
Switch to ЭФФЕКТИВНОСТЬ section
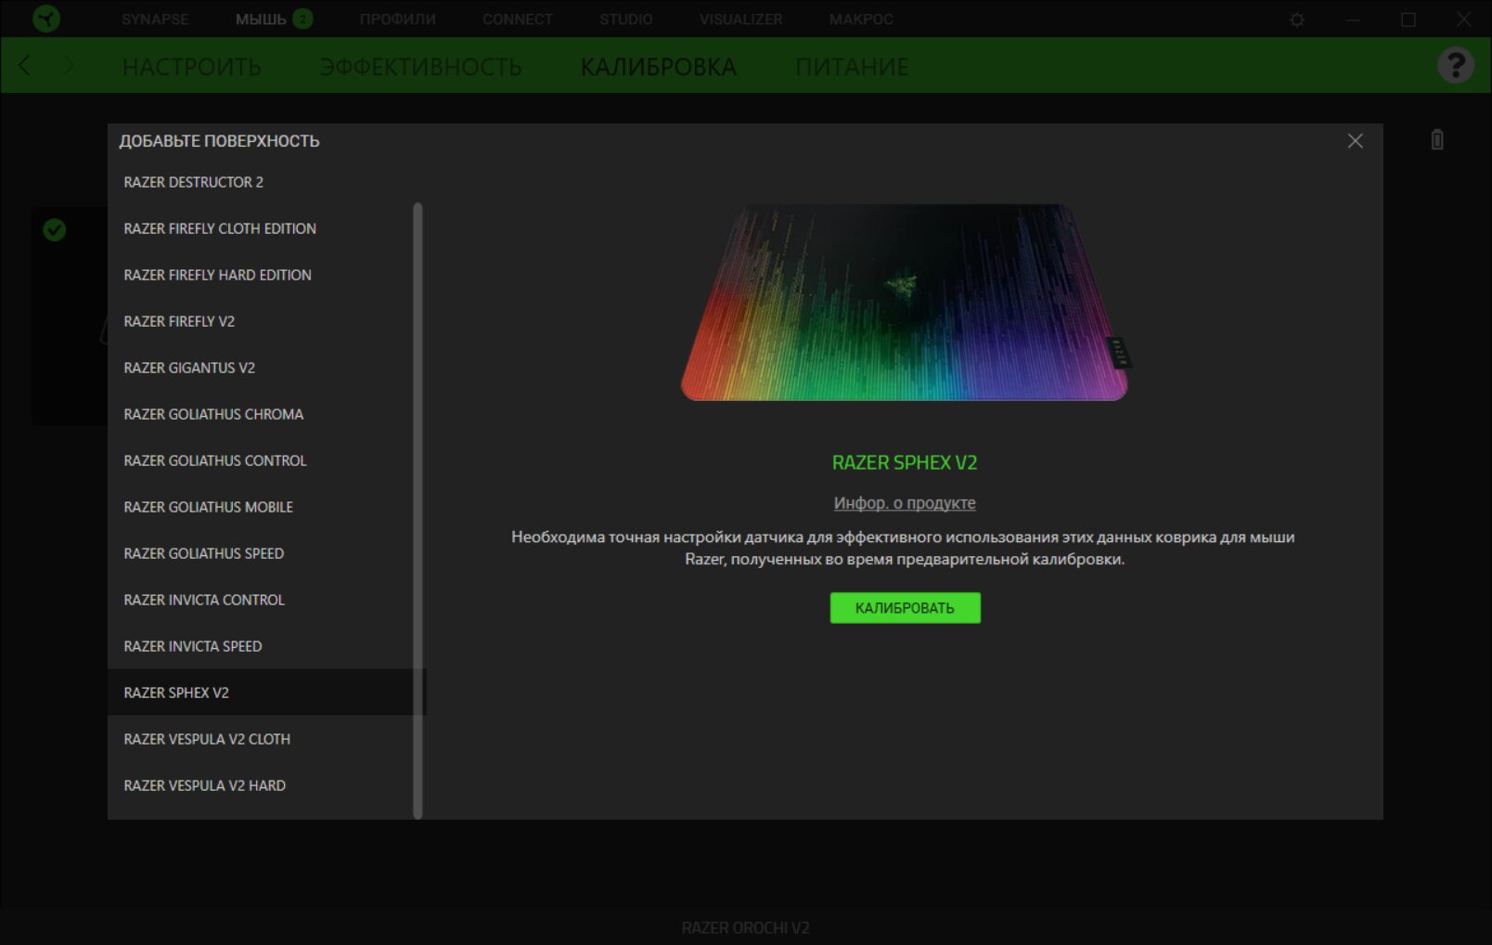pos(420,67)
